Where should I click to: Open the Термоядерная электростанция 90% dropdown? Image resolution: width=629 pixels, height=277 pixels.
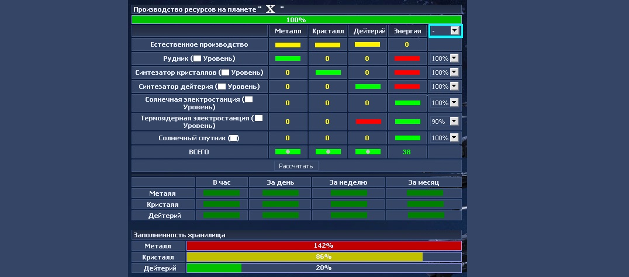point(445,122)
